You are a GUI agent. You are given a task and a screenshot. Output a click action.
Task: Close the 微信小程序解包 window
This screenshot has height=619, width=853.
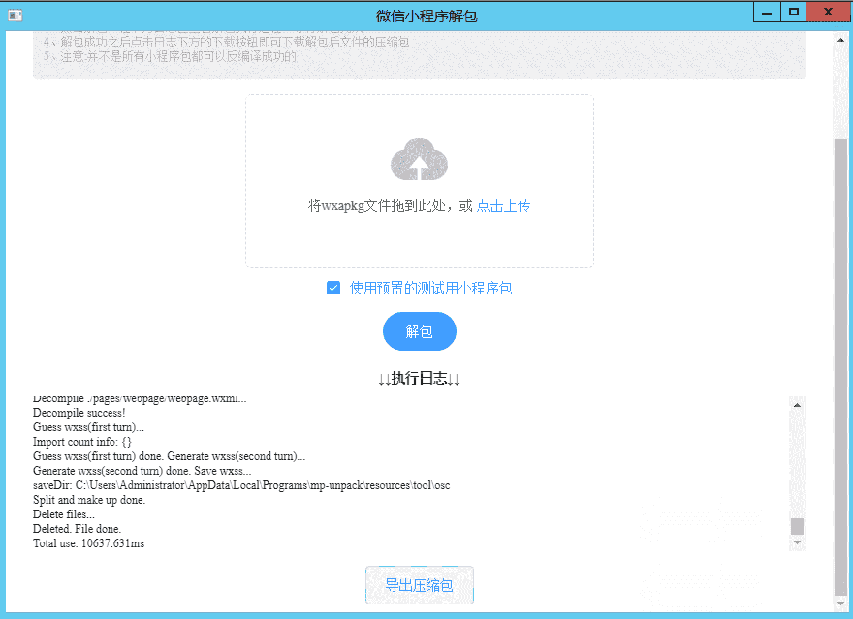point(828,13)
